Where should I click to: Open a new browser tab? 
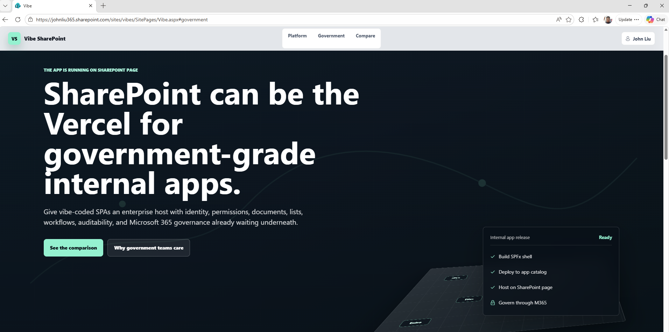click(103, 6)
